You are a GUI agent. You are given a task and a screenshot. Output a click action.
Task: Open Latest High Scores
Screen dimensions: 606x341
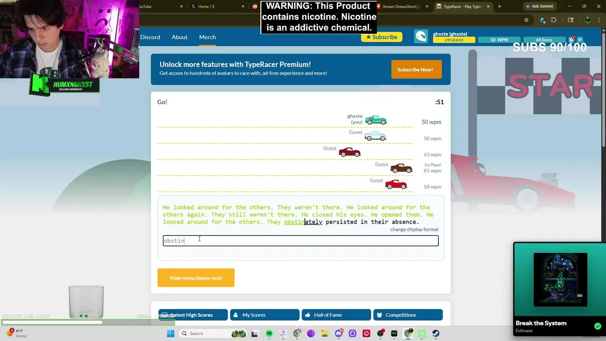pos(193,315)
